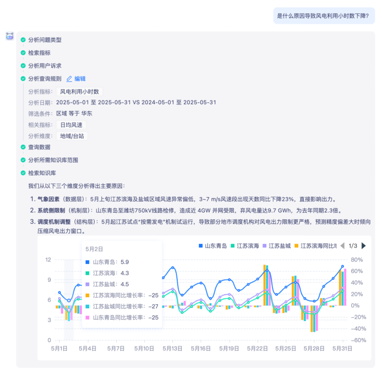Collapse the 分析查询规则 step
Image resolution: width=382 pixels, height=368 pixels.
point(45,79)
